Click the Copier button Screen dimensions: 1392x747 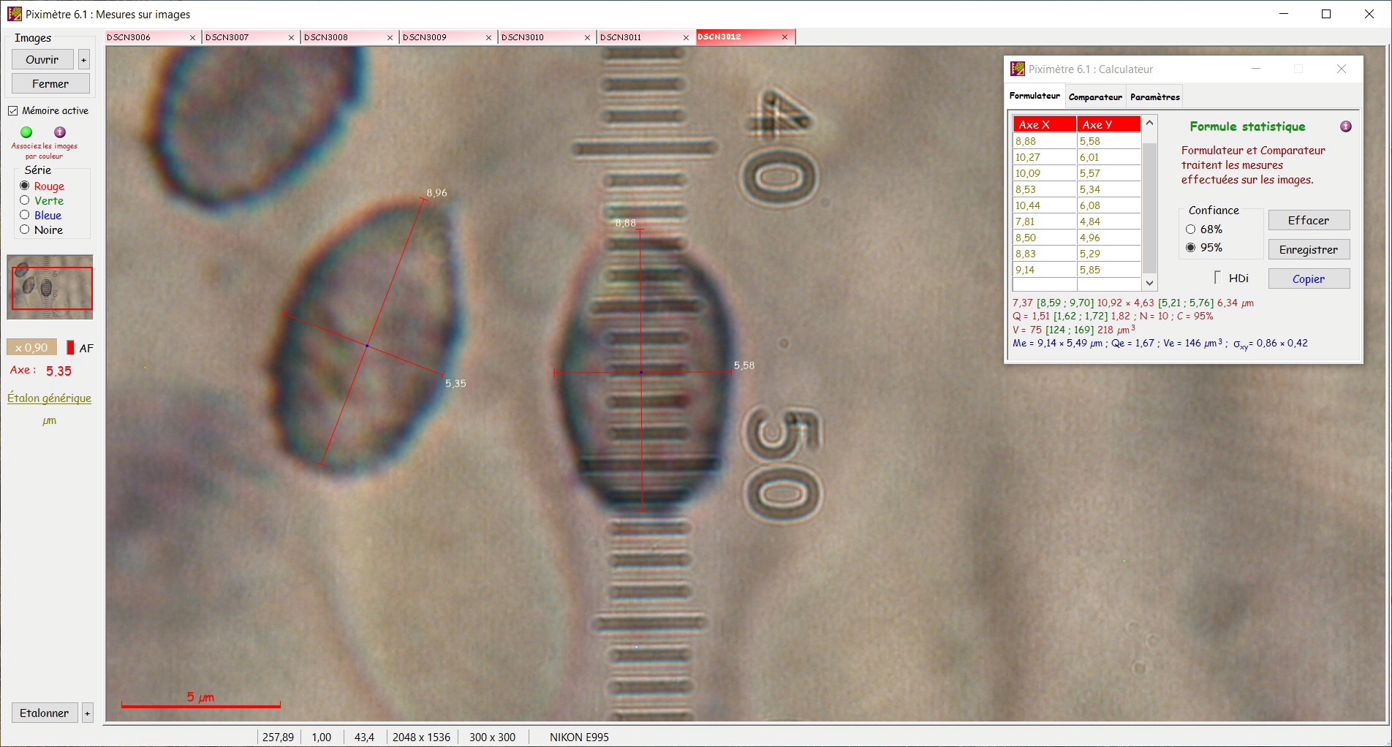tap(1308, 278)
